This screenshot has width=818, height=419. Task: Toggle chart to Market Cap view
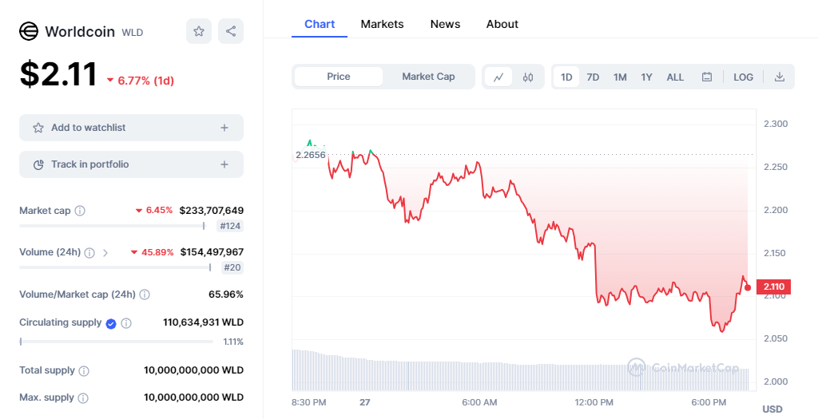[428, 77]
